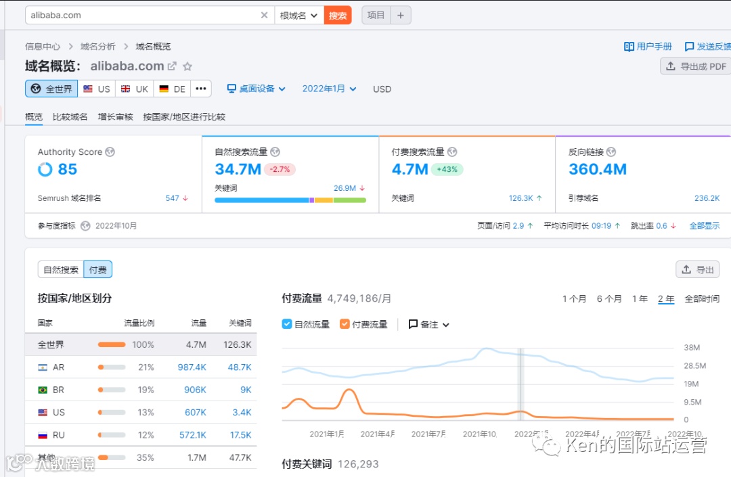Image resolution: width=731 pixels, height=477 pixels.
Task: Open more regions with ellipsis button
Action: click(x=201, y=89)
